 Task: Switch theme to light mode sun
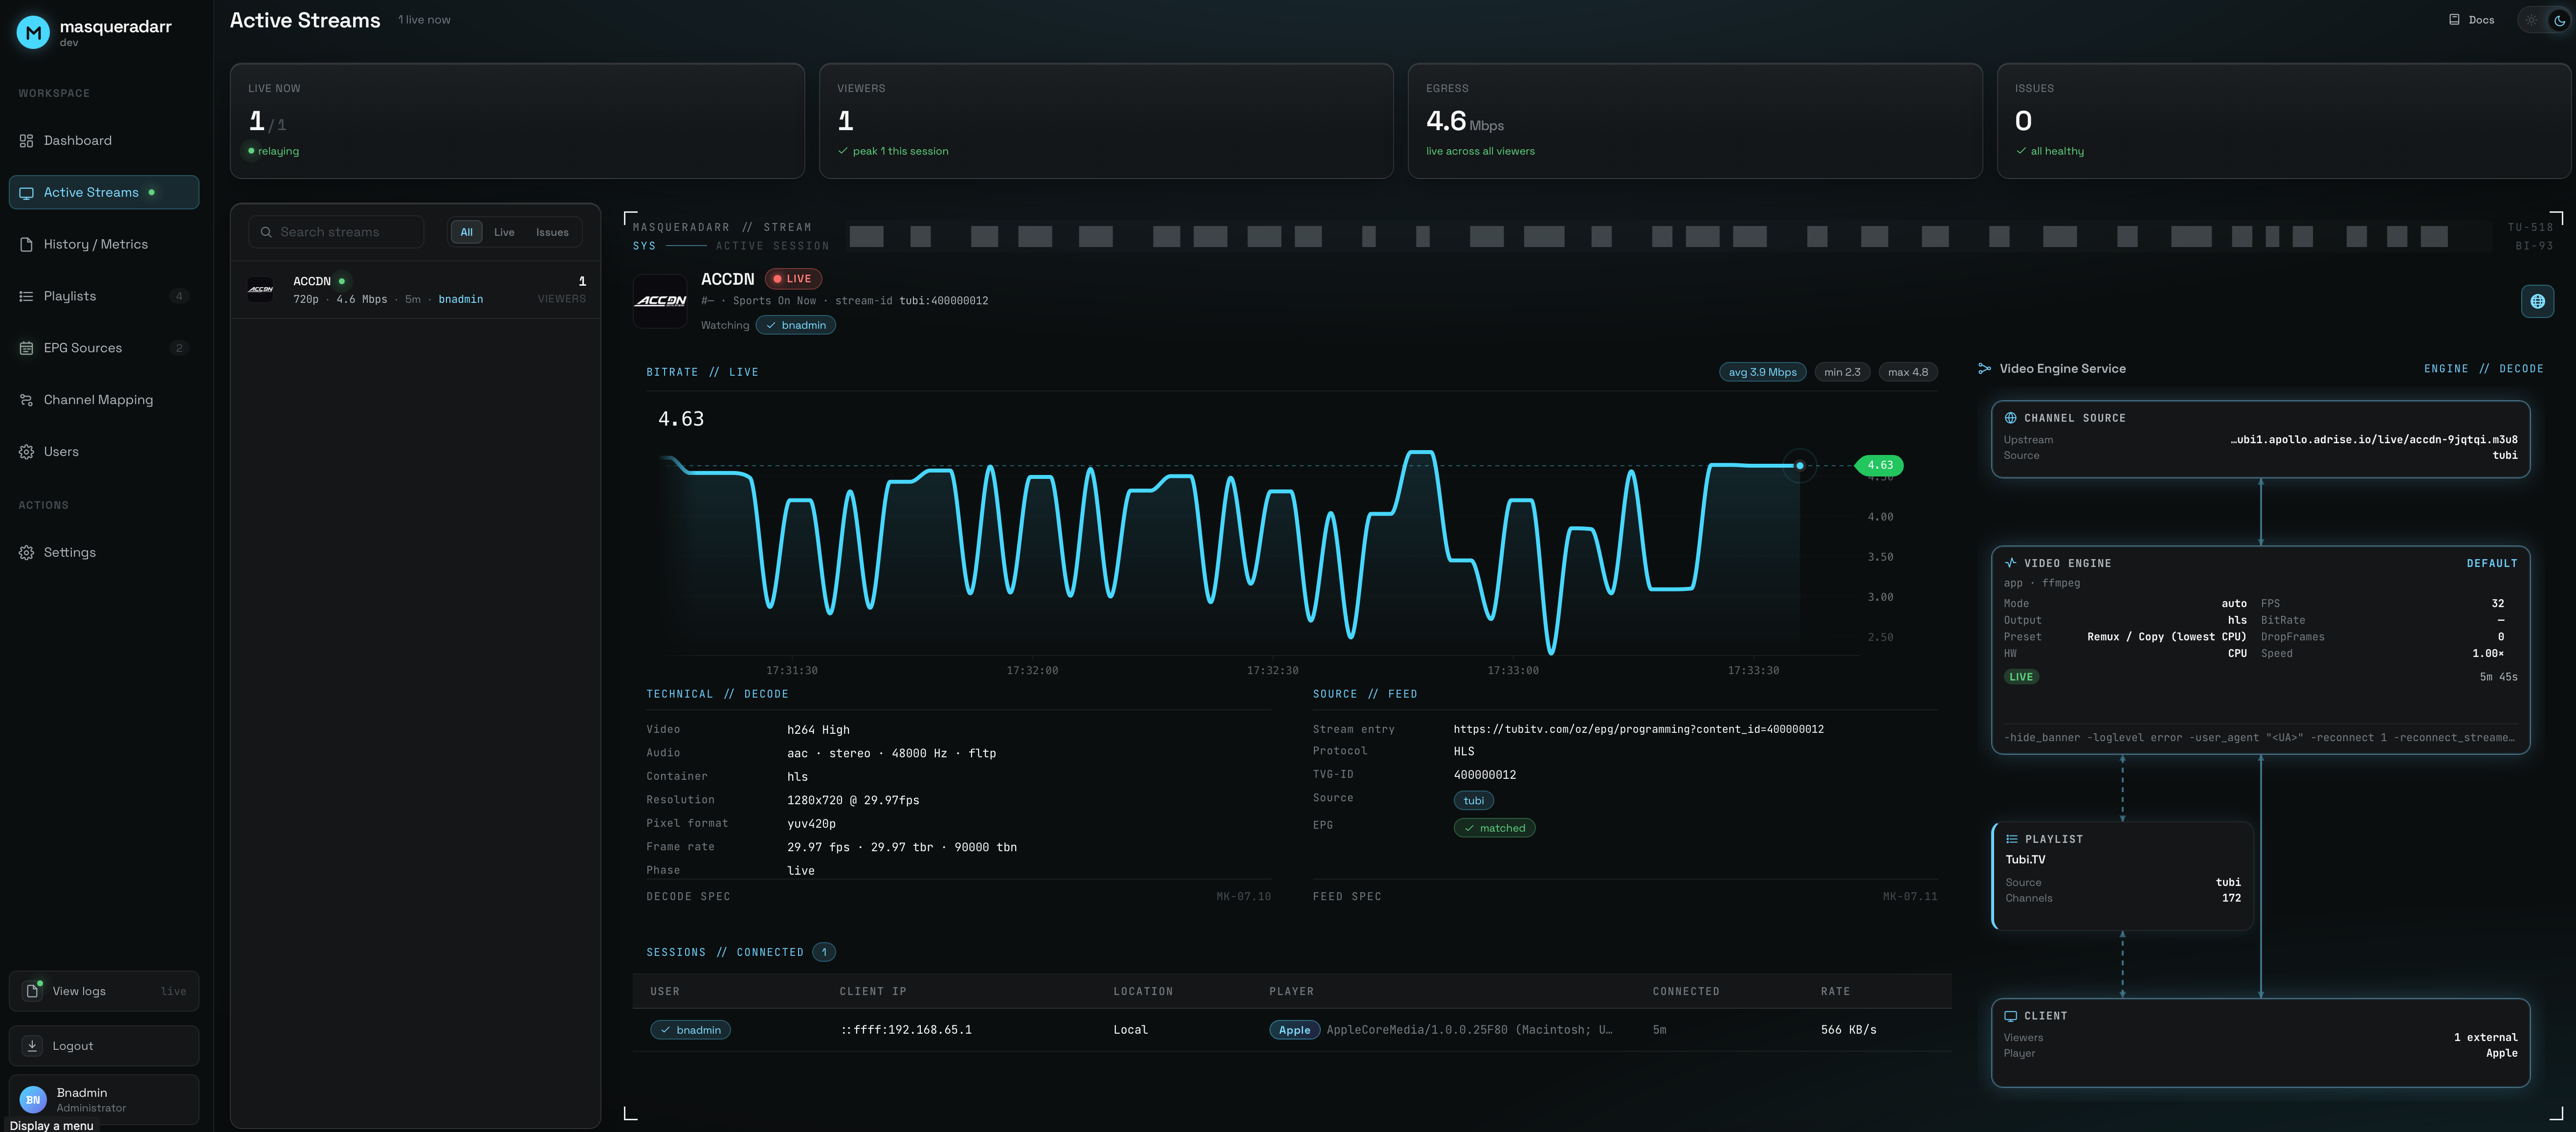[2531, 20]
